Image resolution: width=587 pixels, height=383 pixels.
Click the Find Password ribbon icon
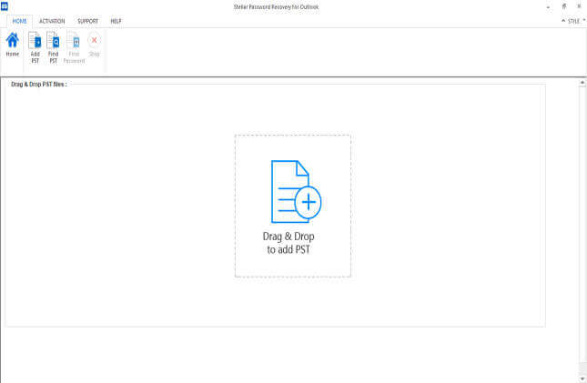point(74,45)
